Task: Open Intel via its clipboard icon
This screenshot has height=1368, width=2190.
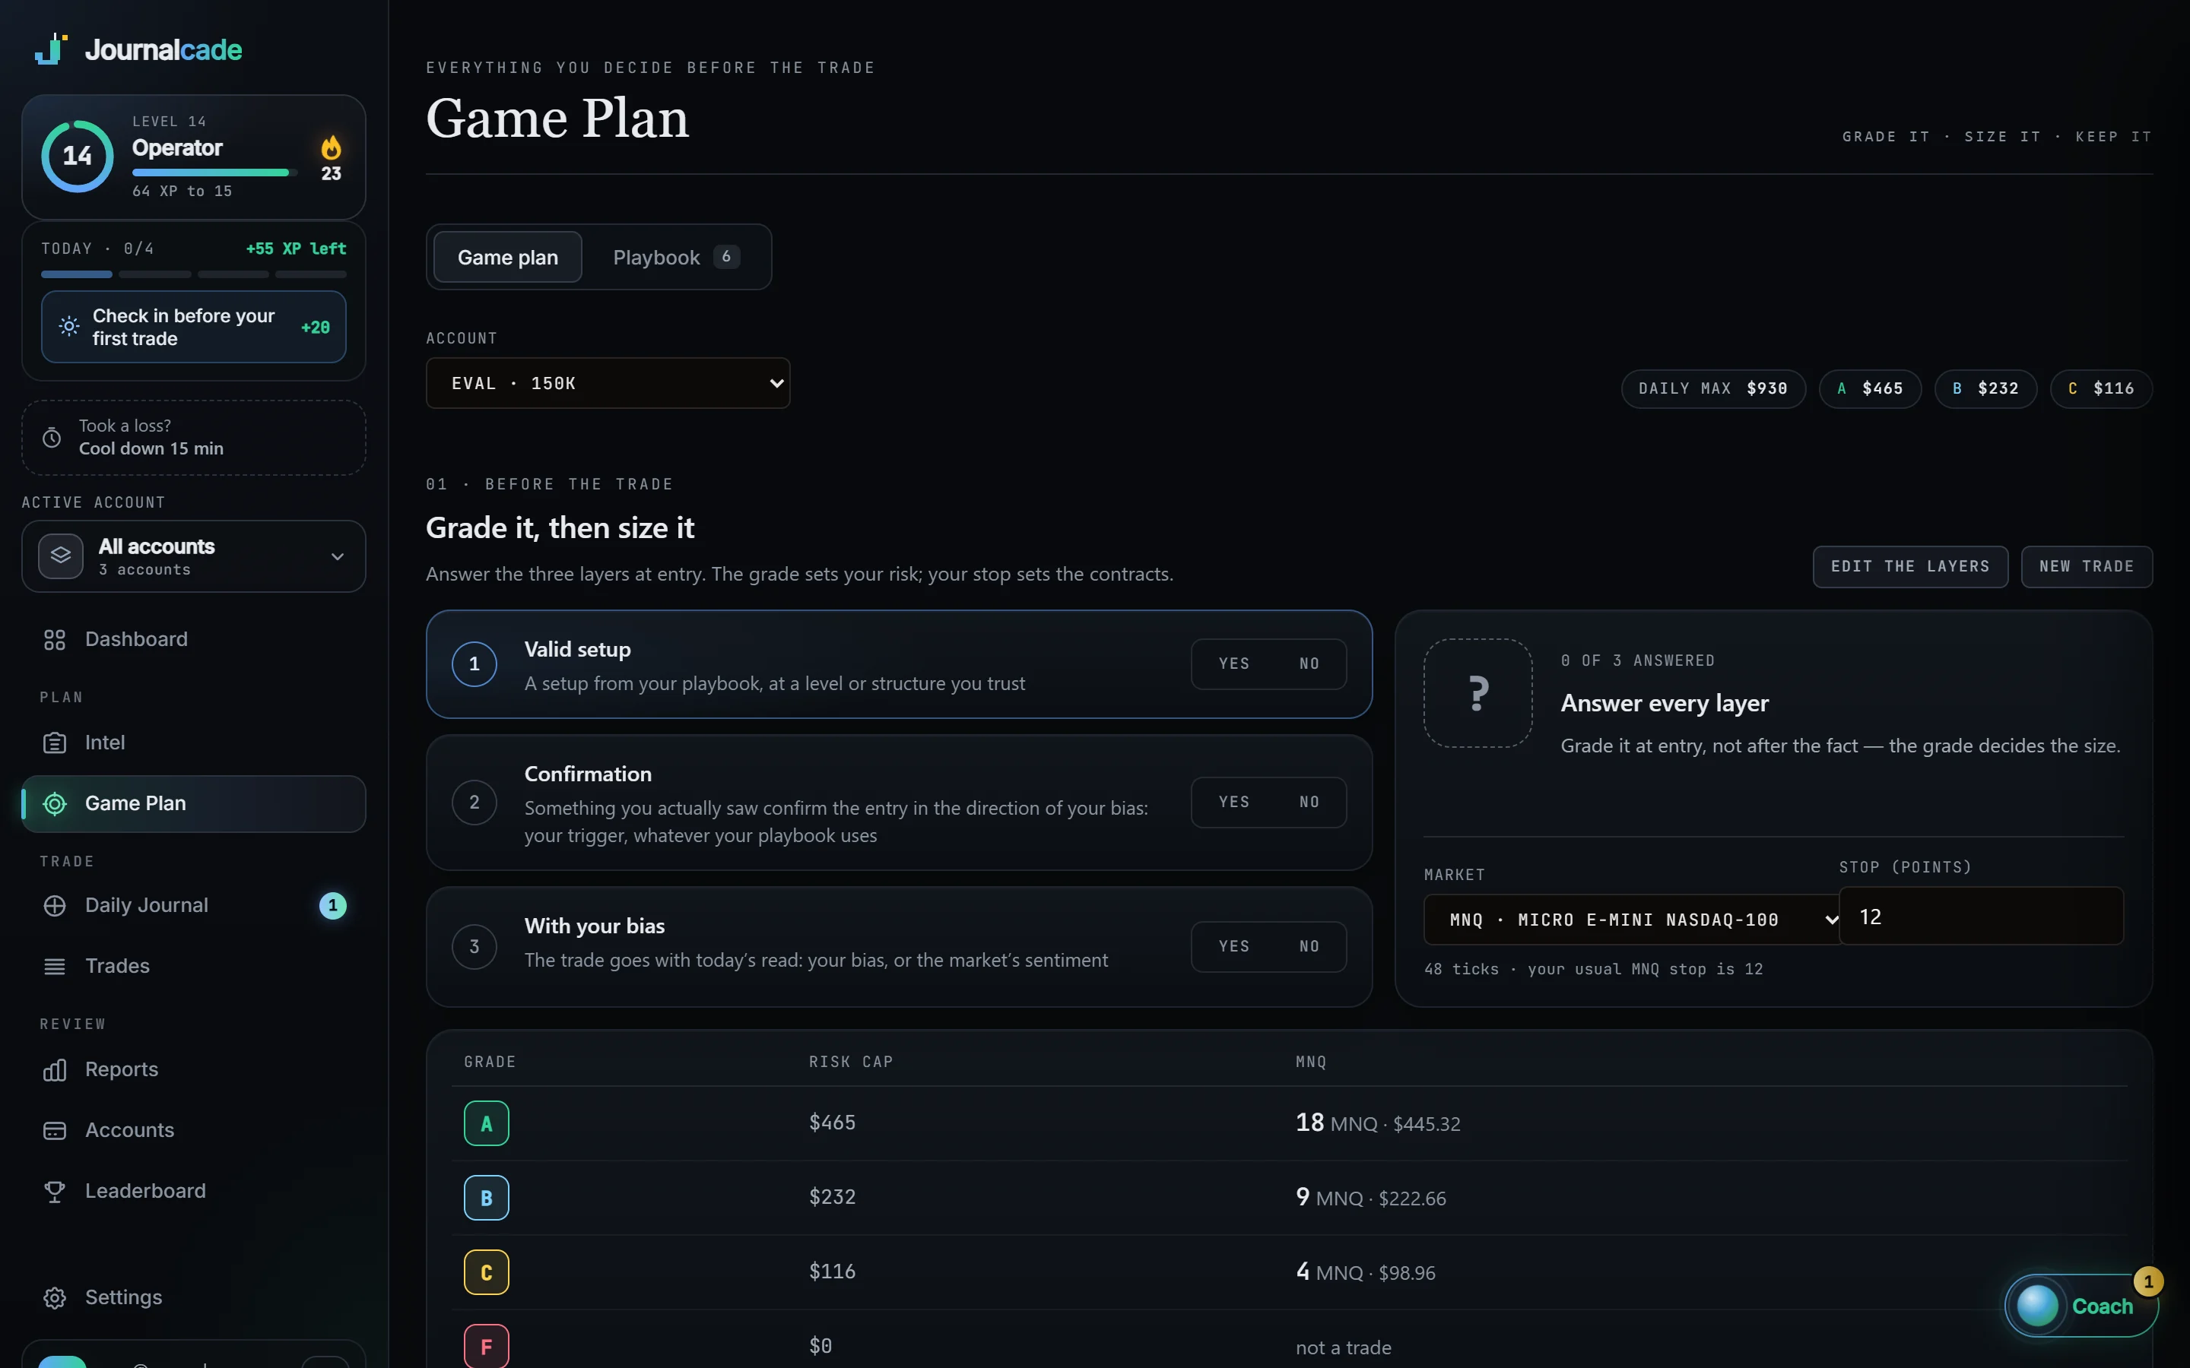Action: [54, 743]
